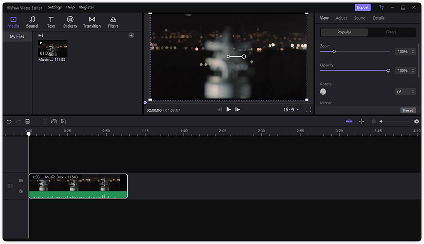The width and height of the screenshot is (424, 244).
Task: Enter fullscreen preview
Action: 308,110
